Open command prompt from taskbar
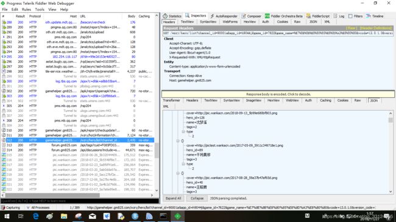Image resolution: width=396 pixels, height=222 pixels. click(163, 216)
